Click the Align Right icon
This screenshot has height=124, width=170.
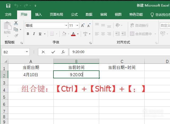[109, 34]
